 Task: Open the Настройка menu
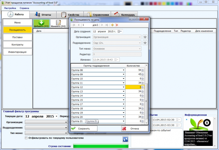click(10, 8)
